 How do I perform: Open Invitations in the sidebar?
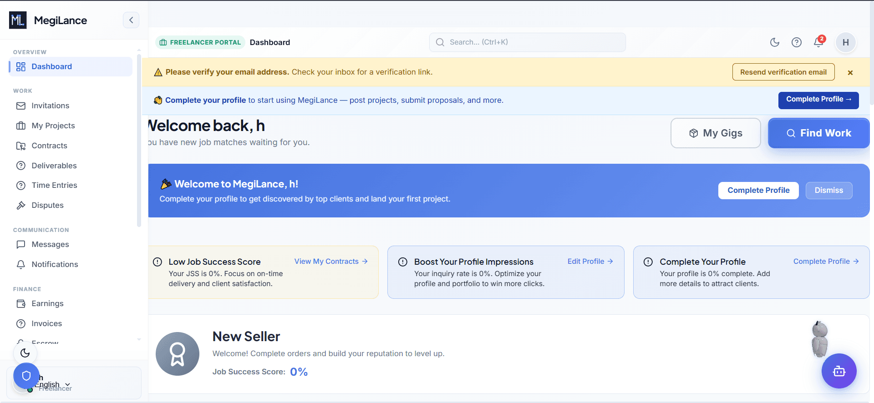(x=71, y=106)
